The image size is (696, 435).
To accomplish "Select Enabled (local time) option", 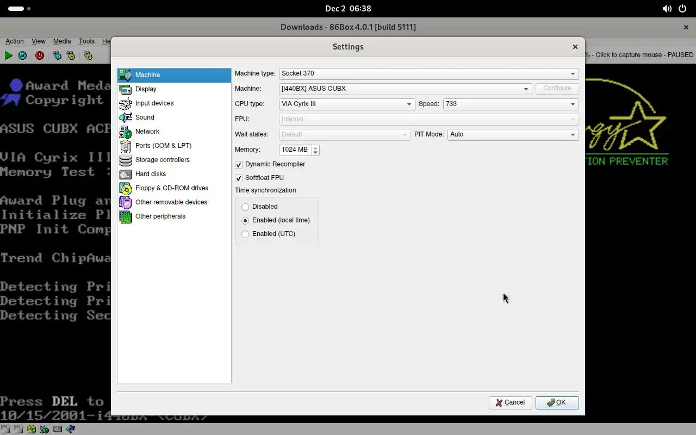I will coord(245,220).
